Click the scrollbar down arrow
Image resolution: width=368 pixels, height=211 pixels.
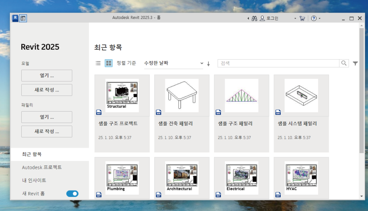tap(362, 196)
